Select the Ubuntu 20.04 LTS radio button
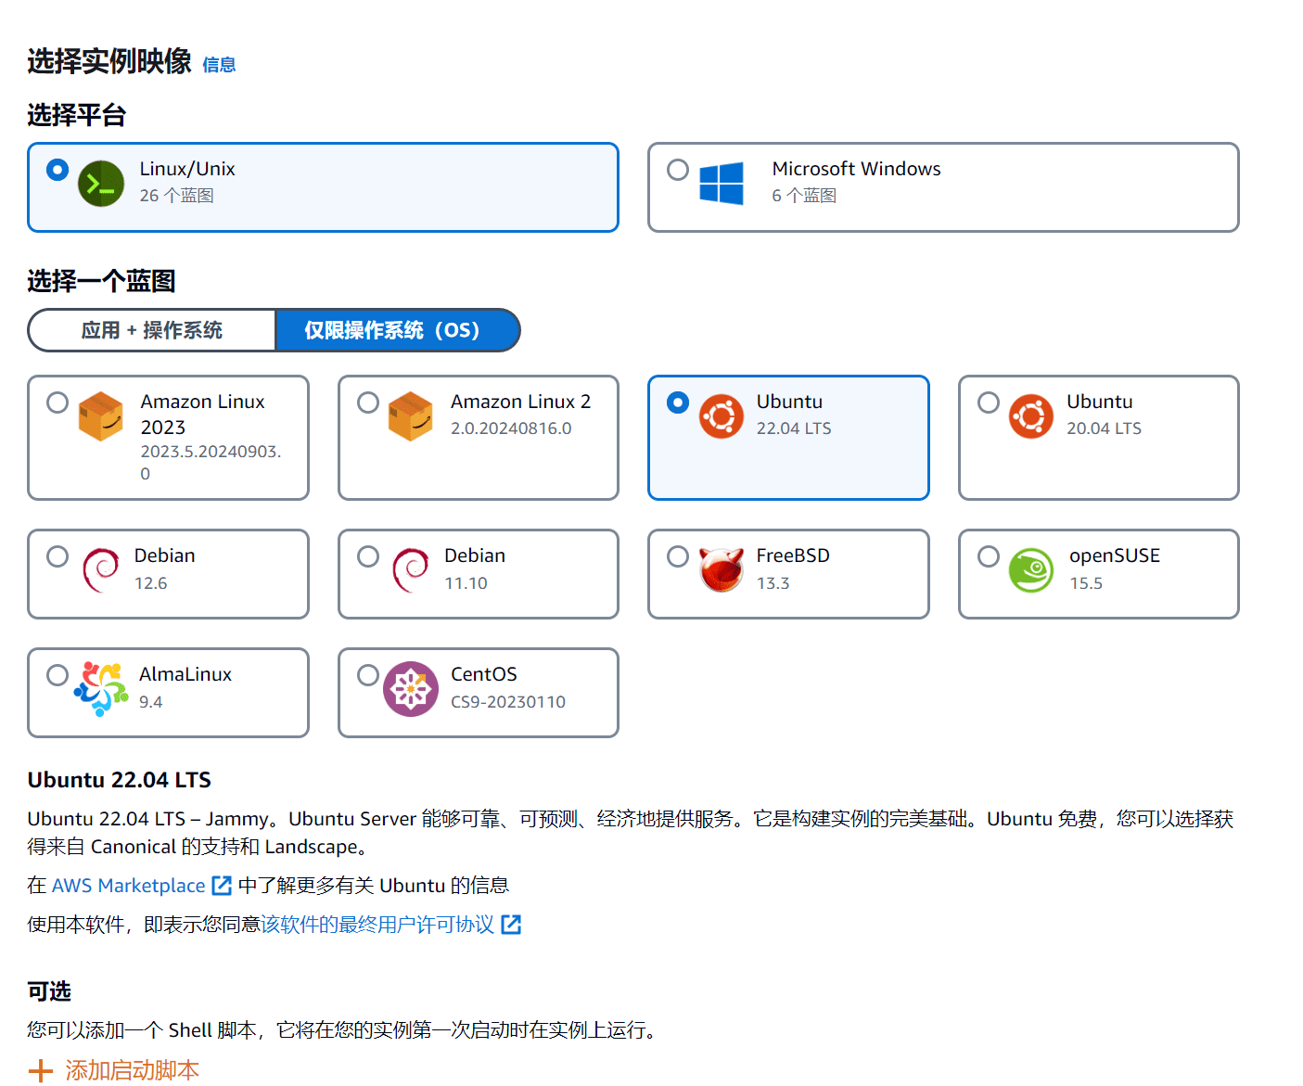 tap(989, 402)
